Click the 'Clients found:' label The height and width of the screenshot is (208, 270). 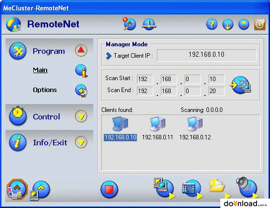(117, 110)
